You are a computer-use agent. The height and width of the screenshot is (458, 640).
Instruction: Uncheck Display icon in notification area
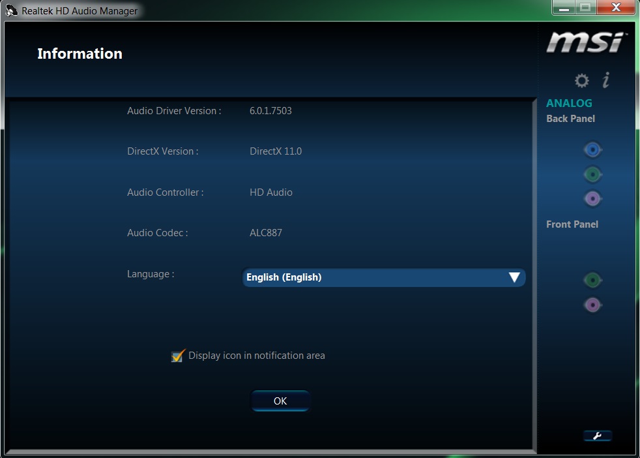178,356
